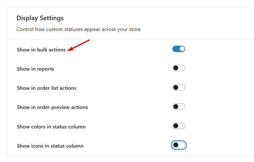Click the "Show colors in status column" label

pyautogui.click(x=51, y=127)
